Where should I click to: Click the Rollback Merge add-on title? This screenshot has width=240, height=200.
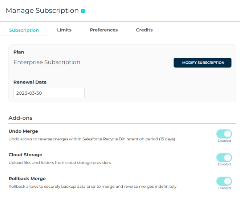(27, 179)
